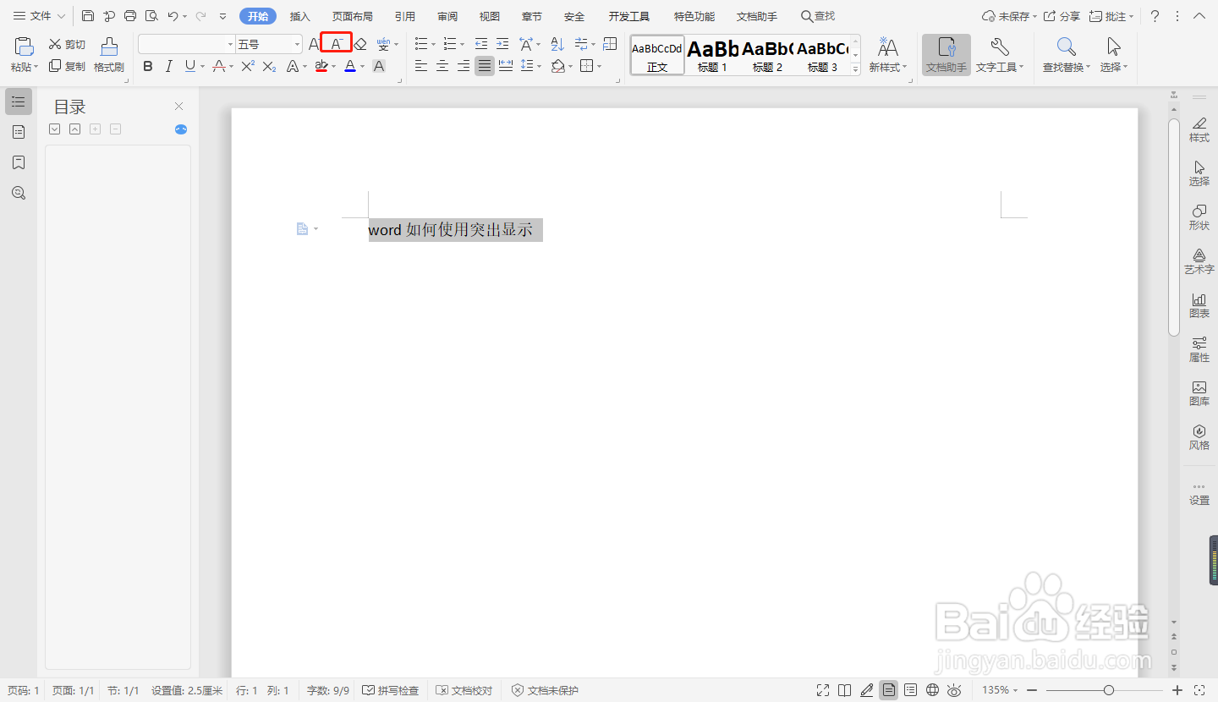Expand the bullet list dropdown arrow
This screenshot has height=702, width=1218.
[433, 44]
